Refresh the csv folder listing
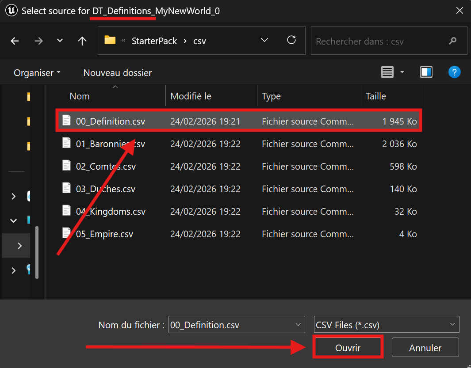The width and height of the screenshot is (471, 368). click(291, 40)
